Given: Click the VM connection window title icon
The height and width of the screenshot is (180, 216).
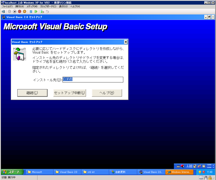Looking at the screenshot, I should click(3, 2).
